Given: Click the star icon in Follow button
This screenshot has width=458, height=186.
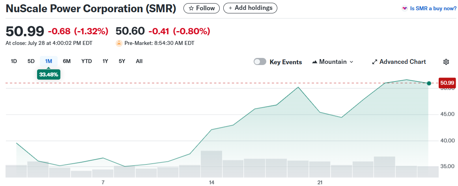Looking at the screenshot, I should pyautogui.click(x=191, y=8).
